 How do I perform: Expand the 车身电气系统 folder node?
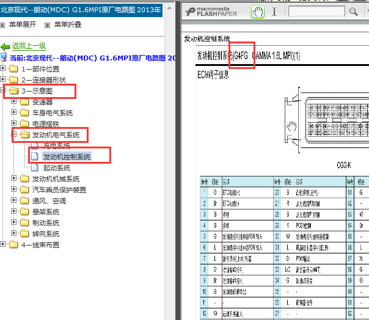click(13, 112)
